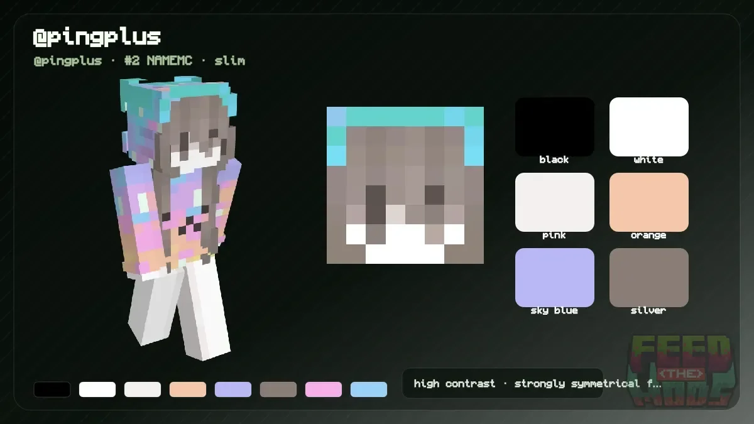Click the small @pingplus subtitle handle
The image size is (754, 424).
click(x=68, y=61)
